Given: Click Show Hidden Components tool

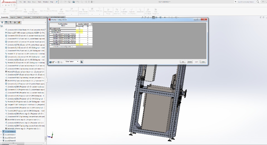Looking at the screenshot, I should click(83, 12).
